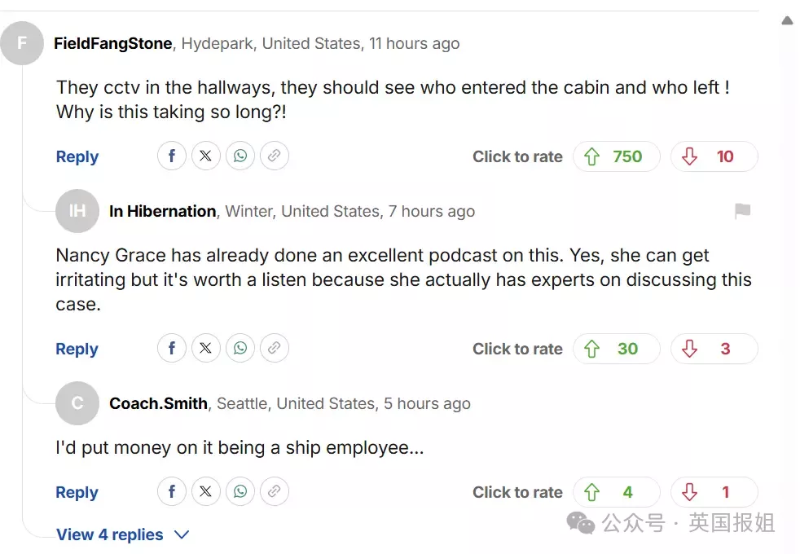Image resolution: width=800 pixels, height=554 pixels.
Task: Share Coach.Smith's comment on X
Action: (x=206, y=492)
